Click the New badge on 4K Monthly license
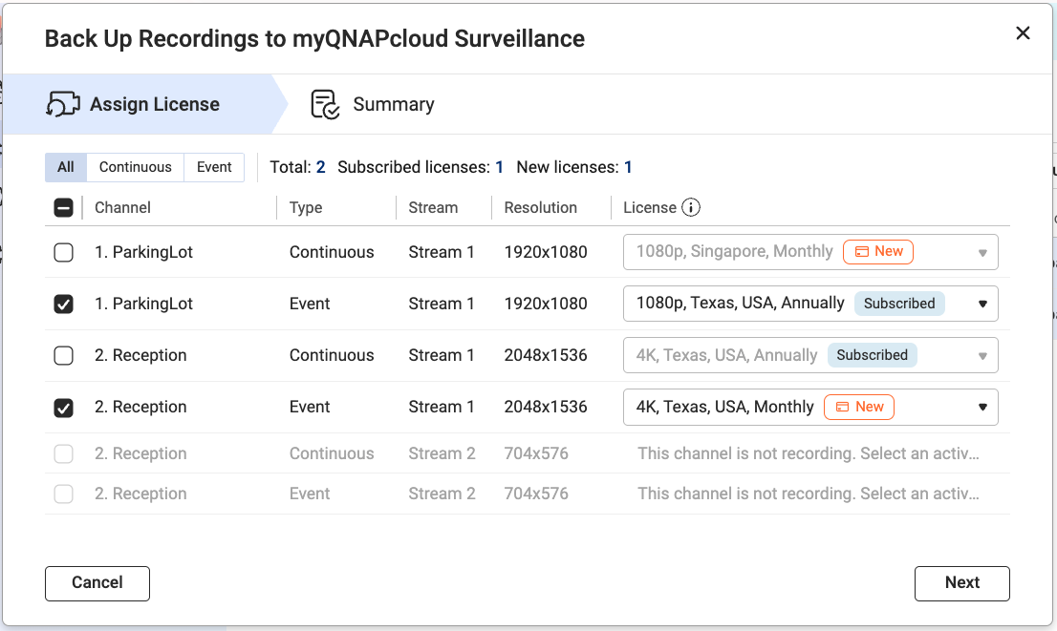This screenshot has width=1057, height=631. 859,407
